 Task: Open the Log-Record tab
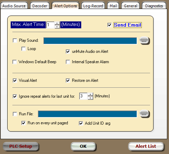(x=93, y=6)
